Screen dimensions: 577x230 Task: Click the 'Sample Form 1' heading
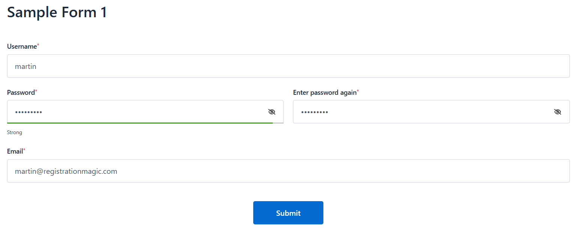click(x=57, y=12)
